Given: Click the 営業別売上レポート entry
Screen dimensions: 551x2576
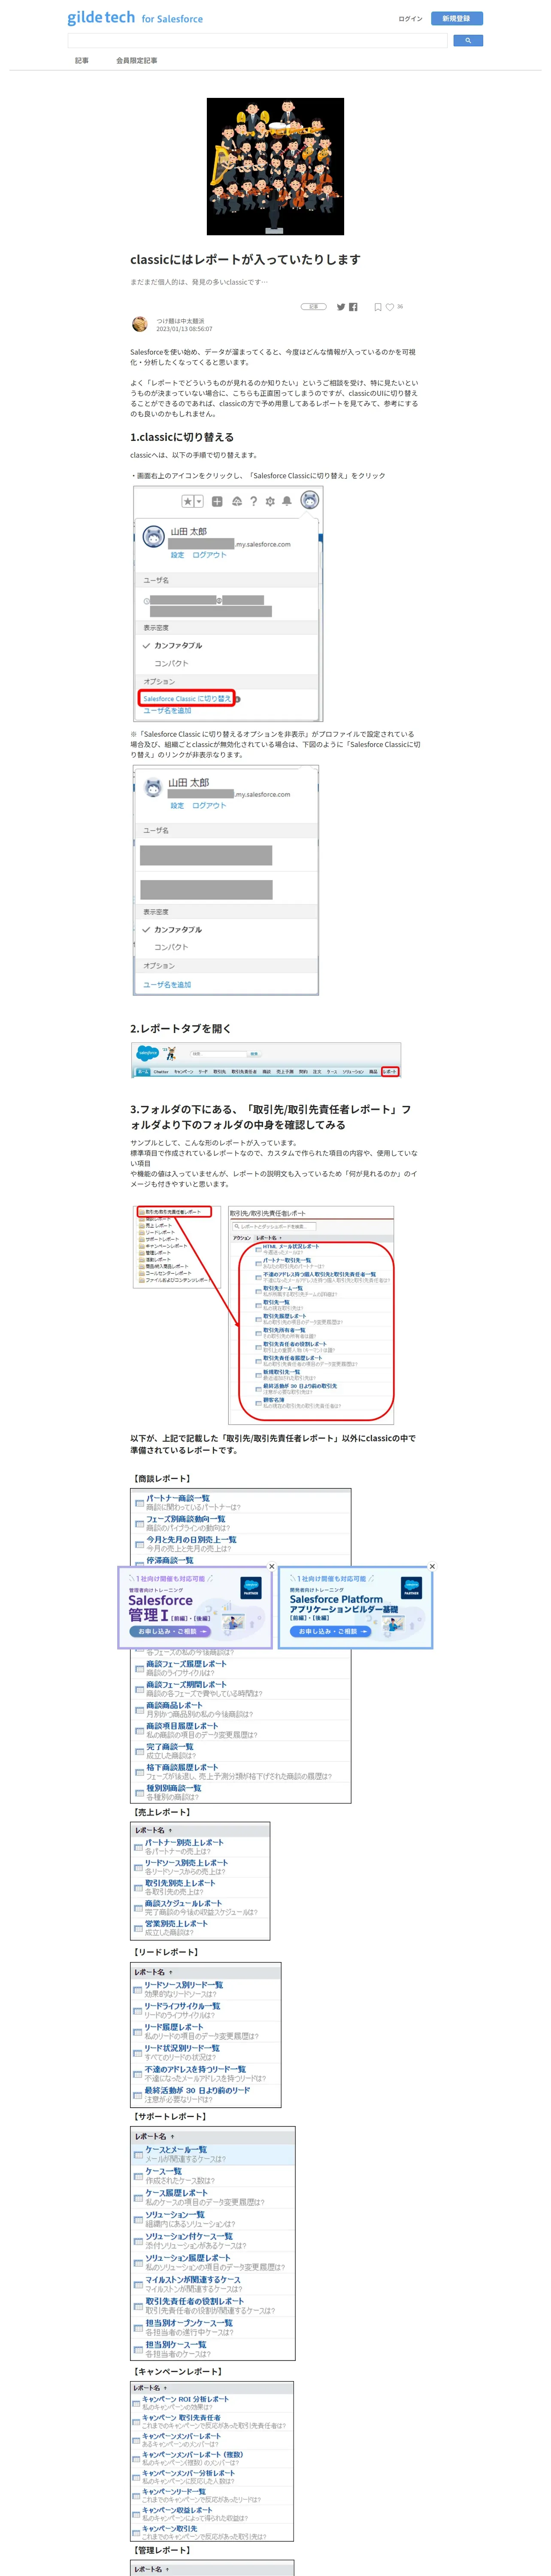Looking at the screenshot, I should pyautogui.click(x=176, y=1923).
